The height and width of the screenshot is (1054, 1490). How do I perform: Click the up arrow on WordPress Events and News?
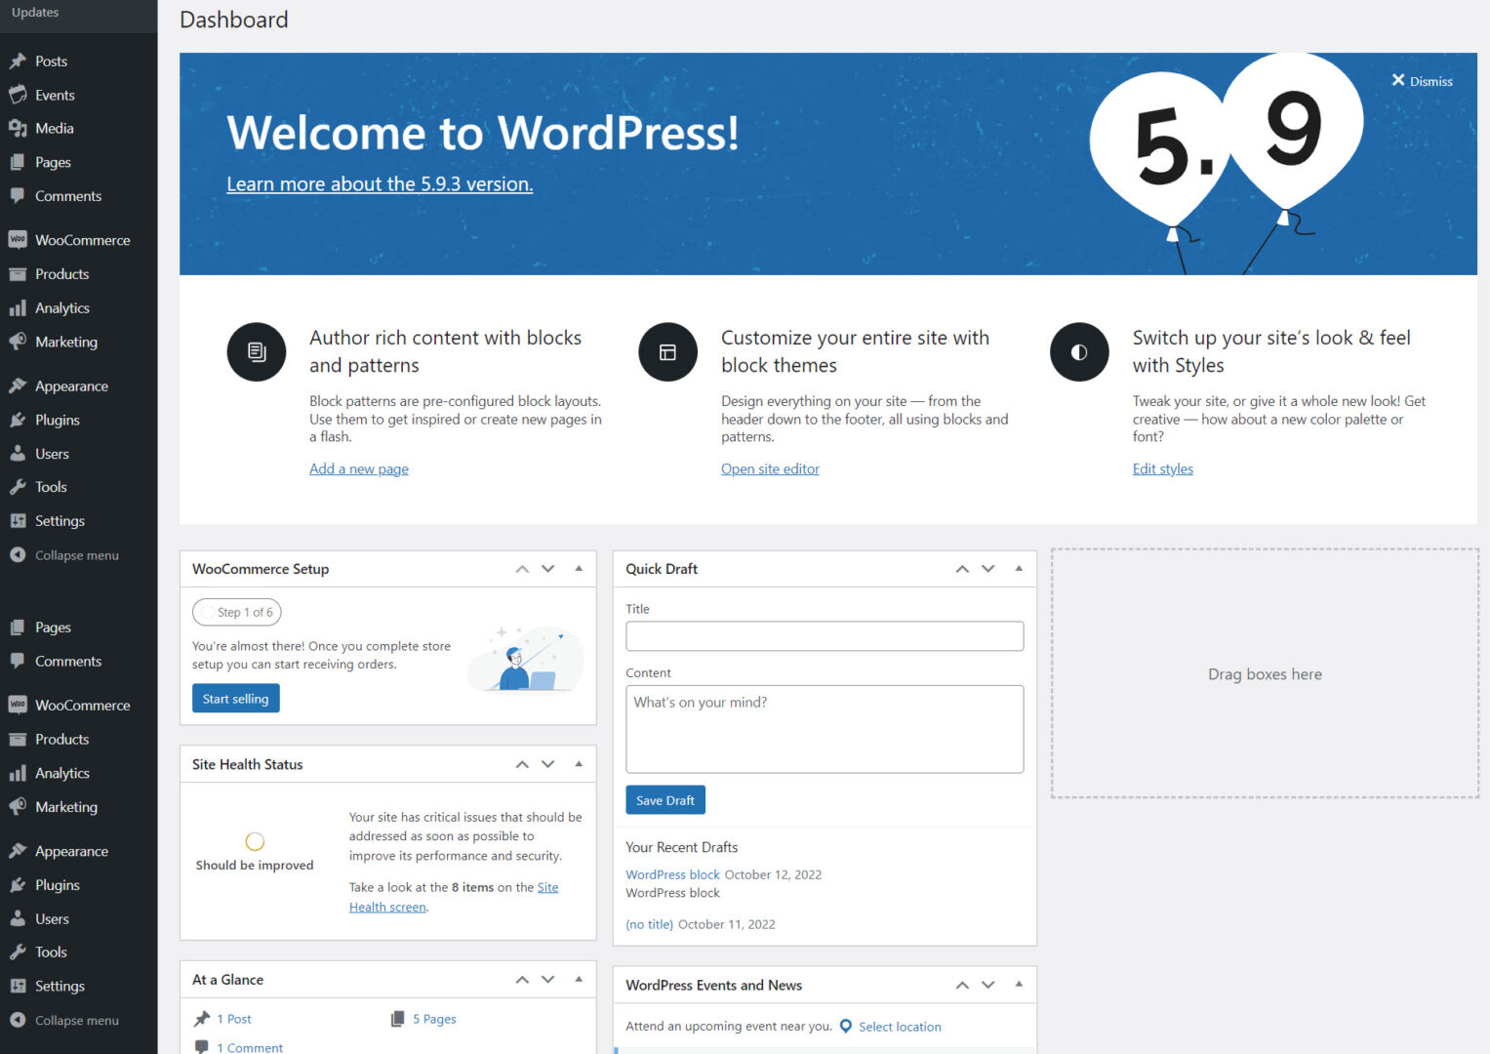coord(961,985)
